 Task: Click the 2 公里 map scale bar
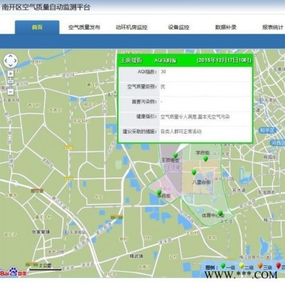[46, 267]
